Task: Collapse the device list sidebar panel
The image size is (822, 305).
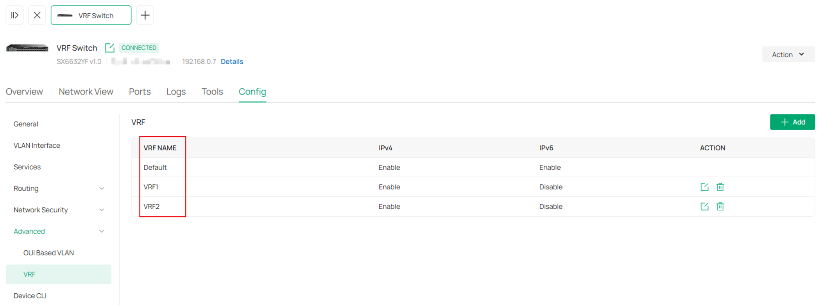Action: 14,15
